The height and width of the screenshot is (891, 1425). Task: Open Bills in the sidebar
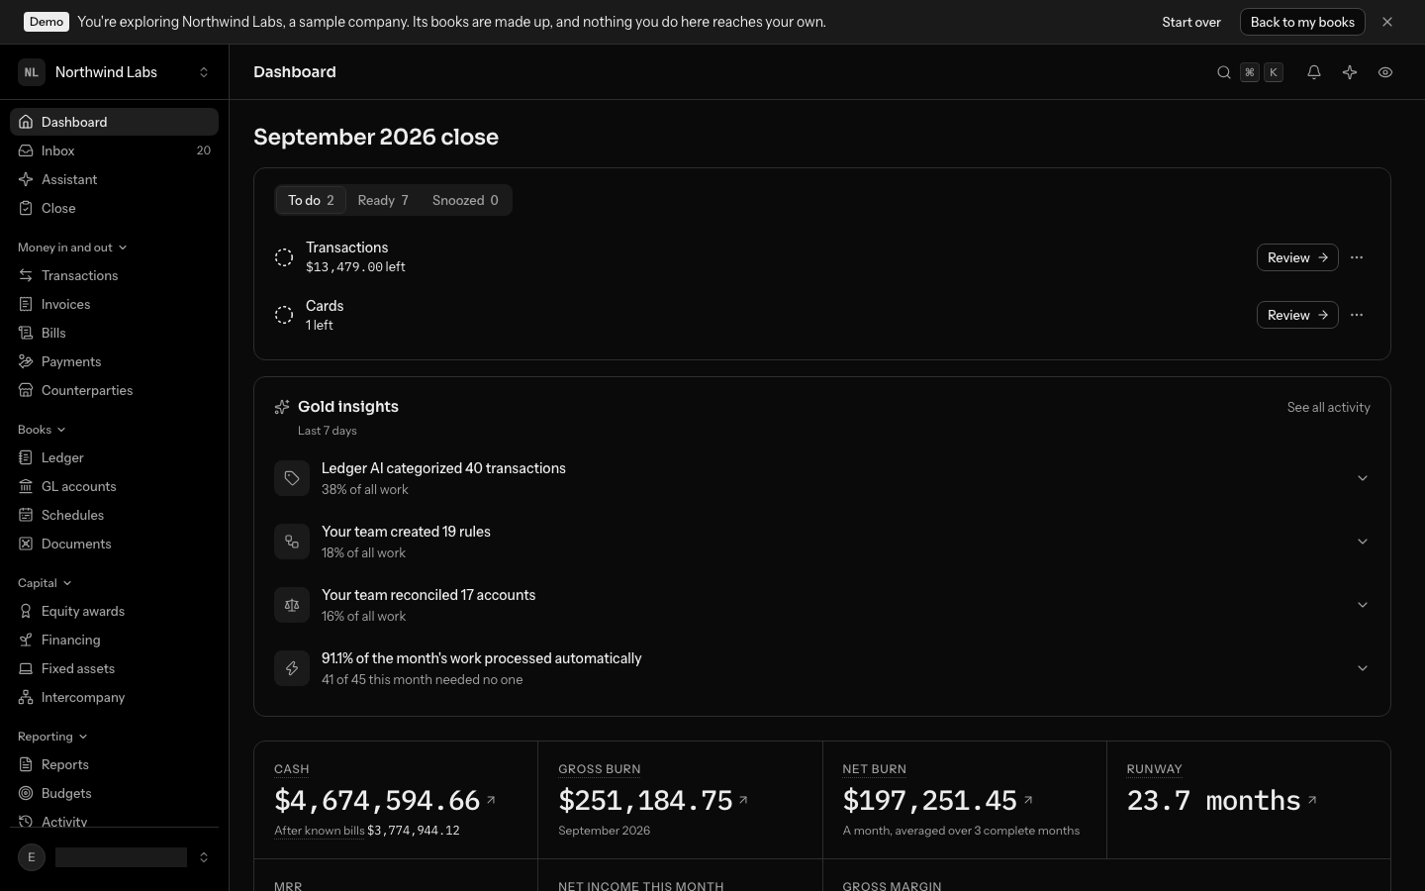tap(114, 333)
